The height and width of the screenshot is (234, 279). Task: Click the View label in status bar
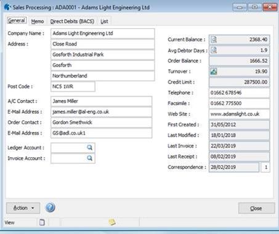9,222
